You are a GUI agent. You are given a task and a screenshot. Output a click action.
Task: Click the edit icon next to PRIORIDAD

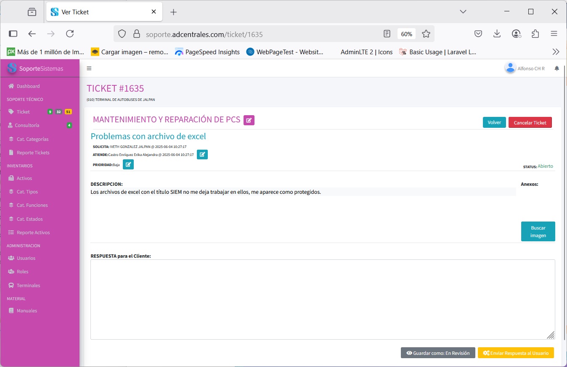click(128, 164)
